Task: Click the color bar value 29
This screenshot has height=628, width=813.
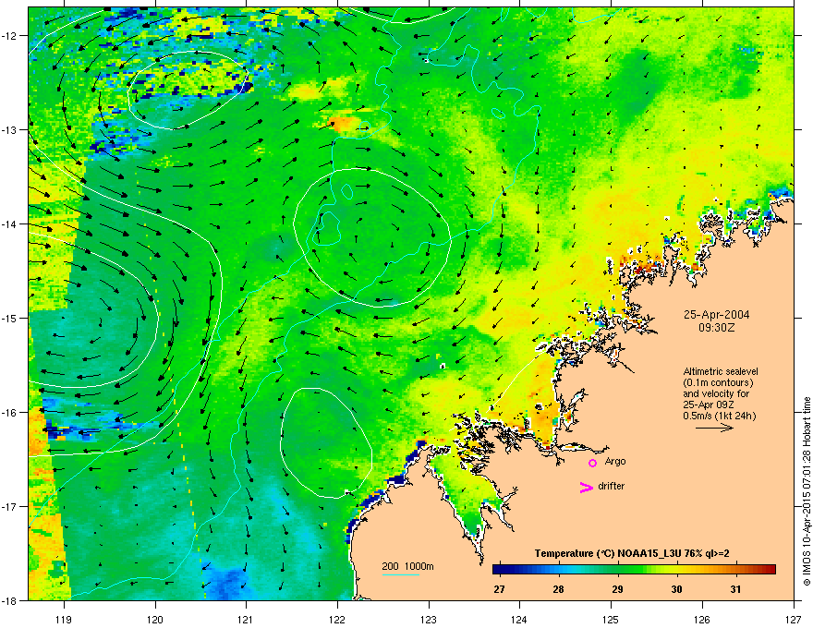Action: coord(617,589)
